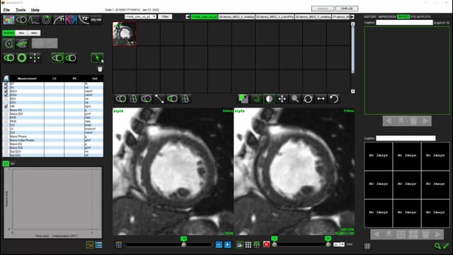Image resolution: width=453 pixels, height=255 pixels.
Task: Uncheck the SV measurement checkbox
Action: pos(6,87)
